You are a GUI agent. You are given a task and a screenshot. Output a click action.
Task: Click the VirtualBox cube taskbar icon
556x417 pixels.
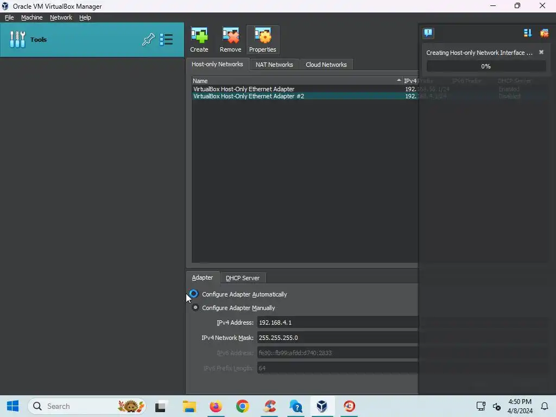322,406
